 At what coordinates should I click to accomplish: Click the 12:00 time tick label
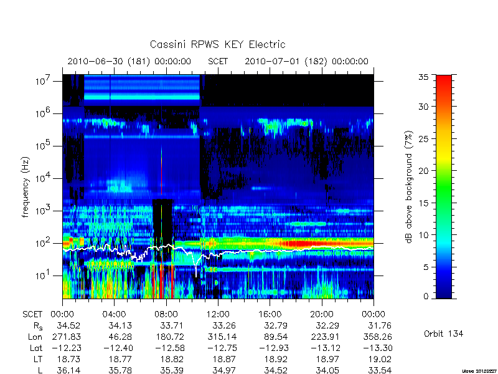218,315
